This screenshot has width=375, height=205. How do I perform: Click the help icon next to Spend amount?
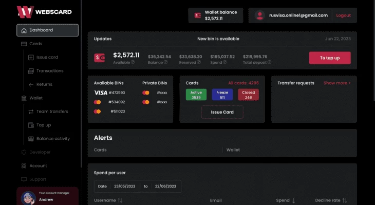coord(225,62)
